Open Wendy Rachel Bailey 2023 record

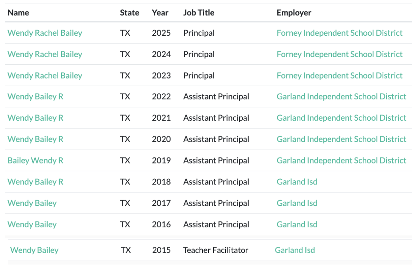tap(45, 76)
